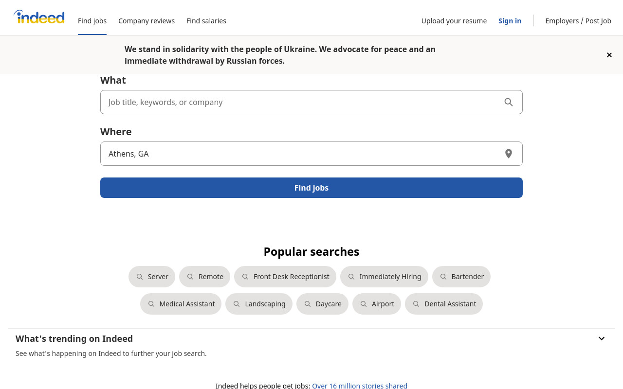Click the Indeed logo

pyautogui.click(x=39, y=17)
